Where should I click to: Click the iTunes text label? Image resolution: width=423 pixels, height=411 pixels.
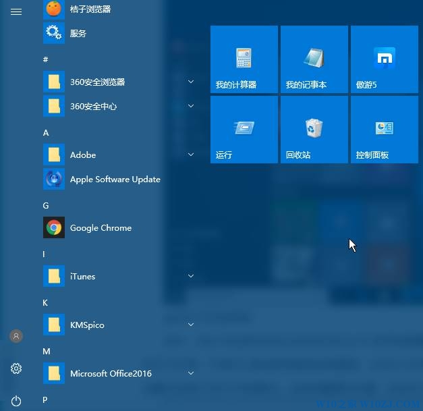click(x=82, y=276)
